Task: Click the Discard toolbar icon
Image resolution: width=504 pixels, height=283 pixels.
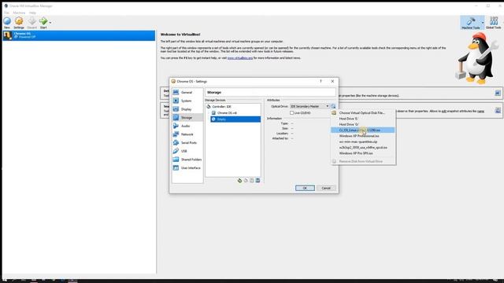Action: click(31, 21)
